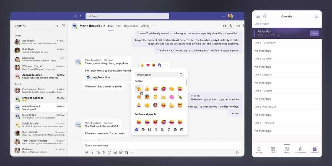Click the new chat compose icon
The width and height of the screenshot is (332, 166).
tap(63, 26)
